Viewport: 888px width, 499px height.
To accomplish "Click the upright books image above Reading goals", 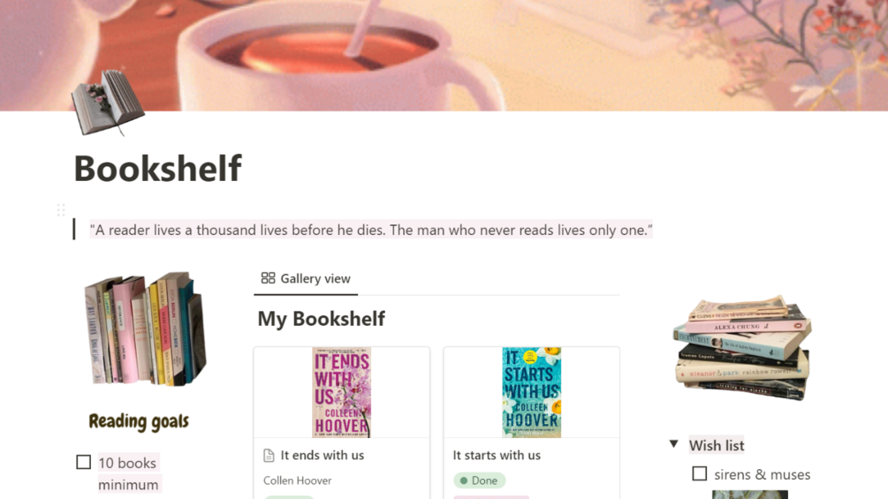I will (x=145, y=329).
